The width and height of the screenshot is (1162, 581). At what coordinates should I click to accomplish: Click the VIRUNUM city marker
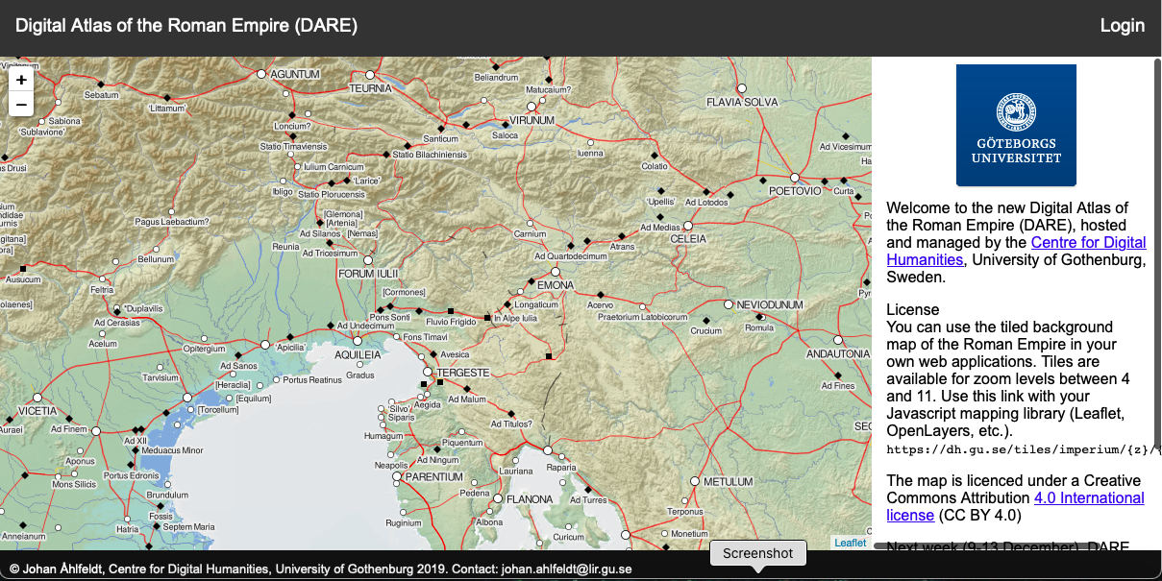[531, 107]
